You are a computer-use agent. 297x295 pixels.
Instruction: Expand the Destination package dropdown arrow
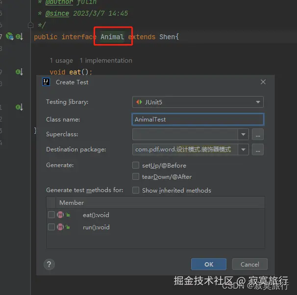244,149
